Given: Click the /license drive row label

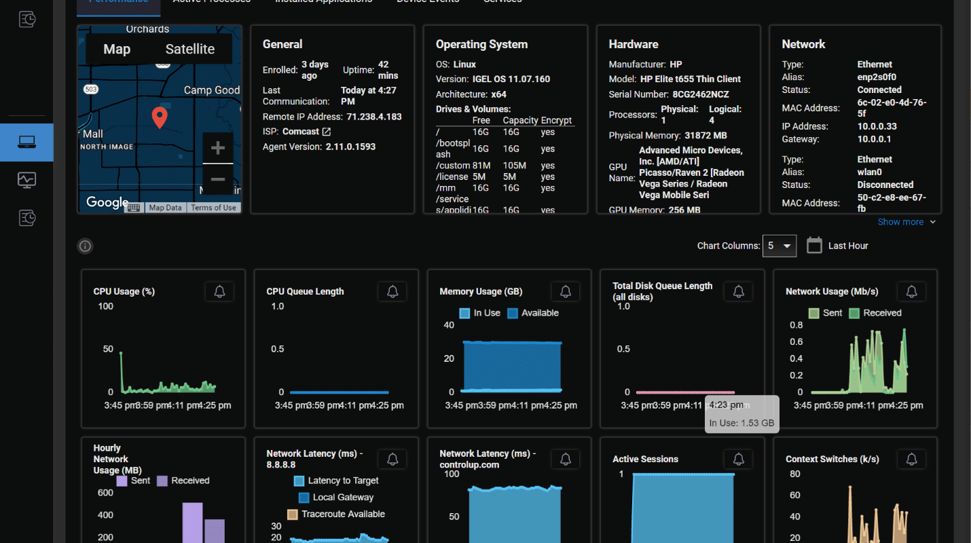Looking at the screenshot, I should point(452,176).
